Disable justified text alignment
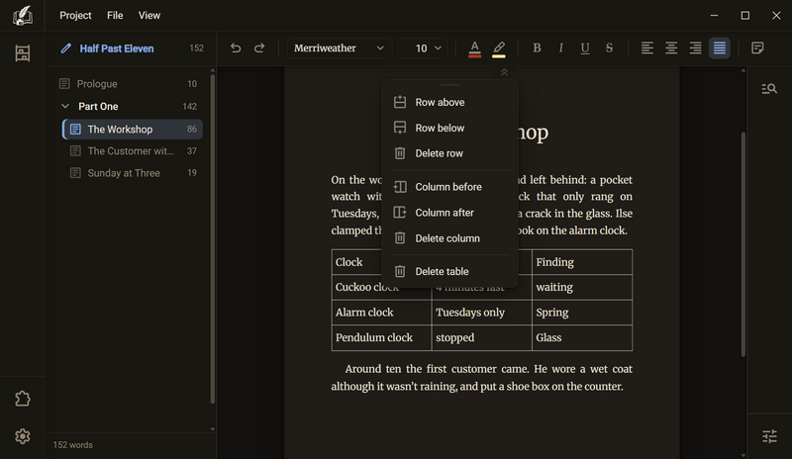This screenshot has width=792, height=459. (x=720, y=47)
